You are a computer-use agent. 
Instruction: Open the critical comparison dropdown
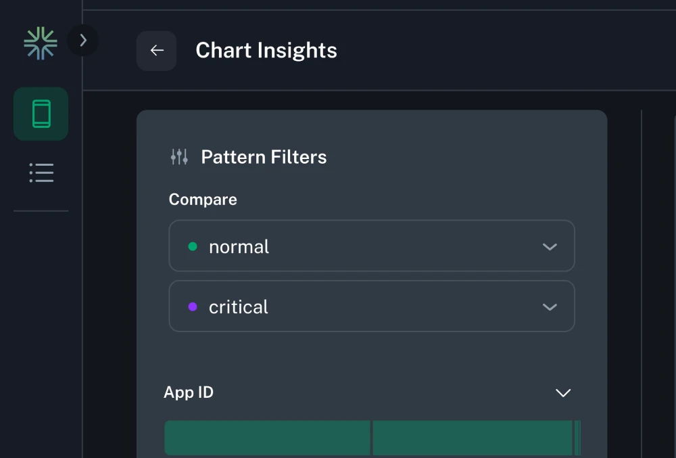pyautogui.click(x=372, y=306)
